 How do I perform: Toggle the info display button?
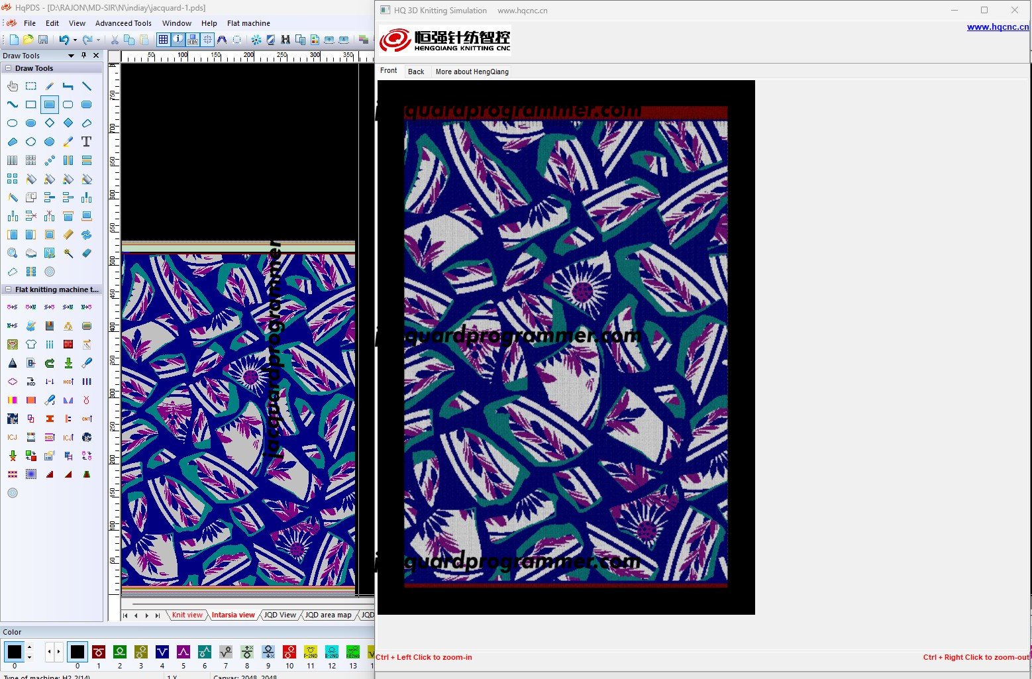[178, 40]
